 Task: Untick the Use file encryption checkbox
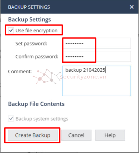tap(11, 30)
